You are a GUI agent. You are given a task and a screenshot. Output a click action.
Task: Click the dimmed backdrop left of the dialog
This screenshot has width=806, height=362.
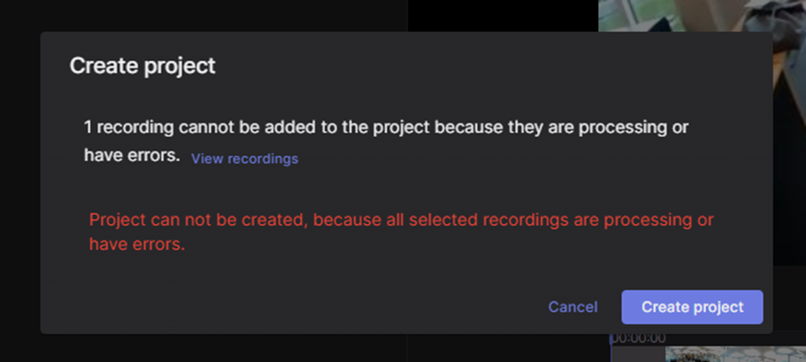20,181
